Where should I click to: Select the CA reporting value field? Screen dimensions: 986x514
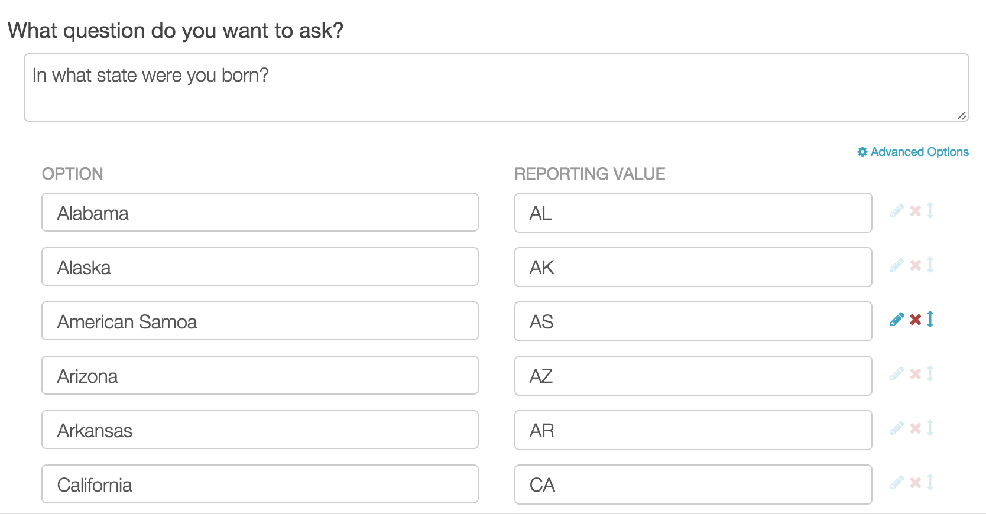click(693, 484)
